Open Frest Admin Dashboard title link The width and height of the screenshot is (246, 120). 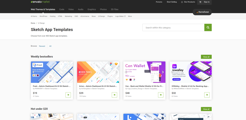(52, 86)
